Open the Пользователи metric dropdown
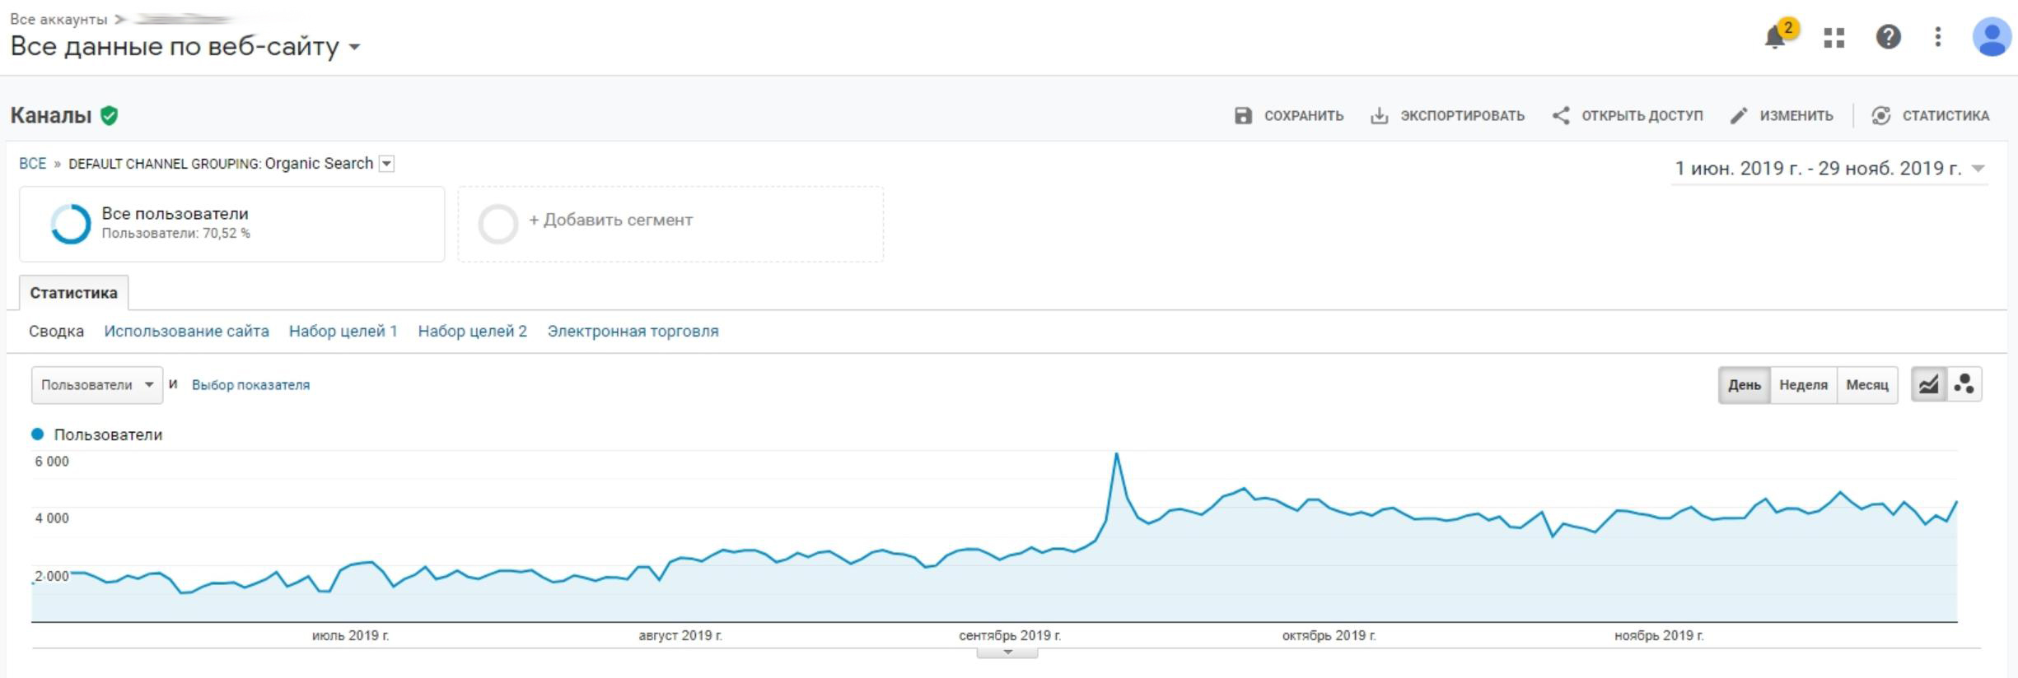This screenshot has height=678, width=2018. coord(97,385)
